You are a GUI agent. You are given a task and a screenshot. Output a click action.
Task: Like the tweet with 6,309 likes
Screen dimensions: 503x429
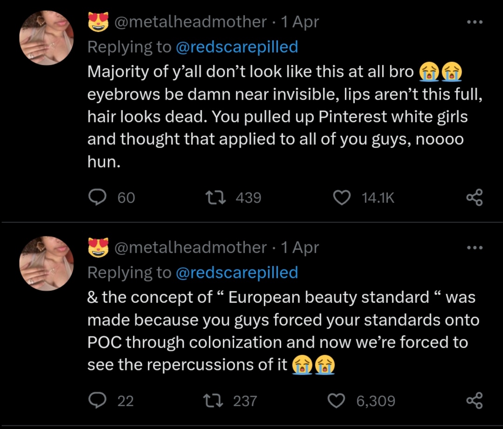point(338,401)
